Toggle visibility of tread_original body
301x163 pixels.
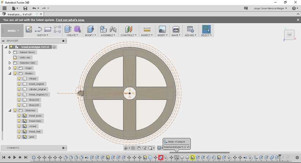pos(19,84)
